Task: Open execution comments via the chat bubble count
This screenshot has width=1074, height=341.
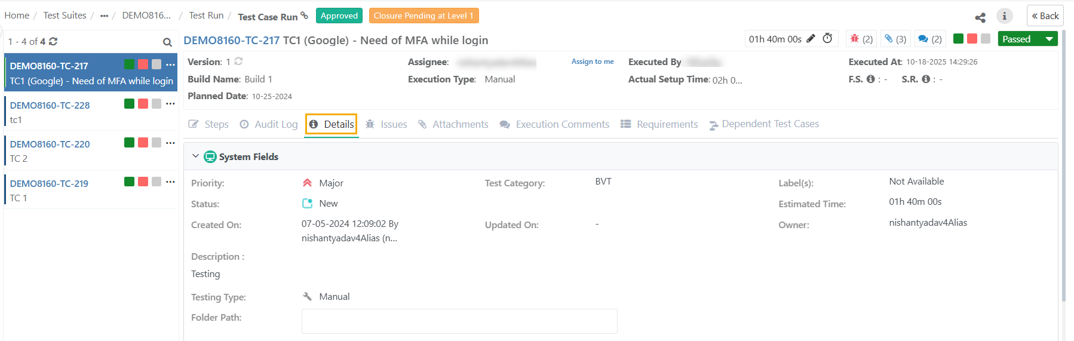Action: click(929, 39)
